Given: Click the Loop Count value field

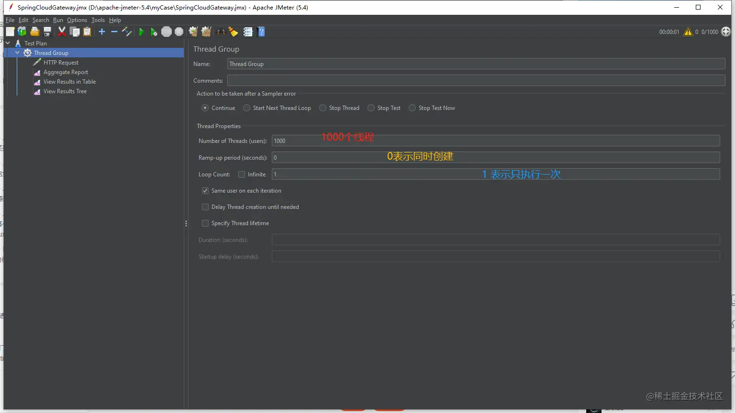Looking at the screenshot, I should tap(496, 174).
